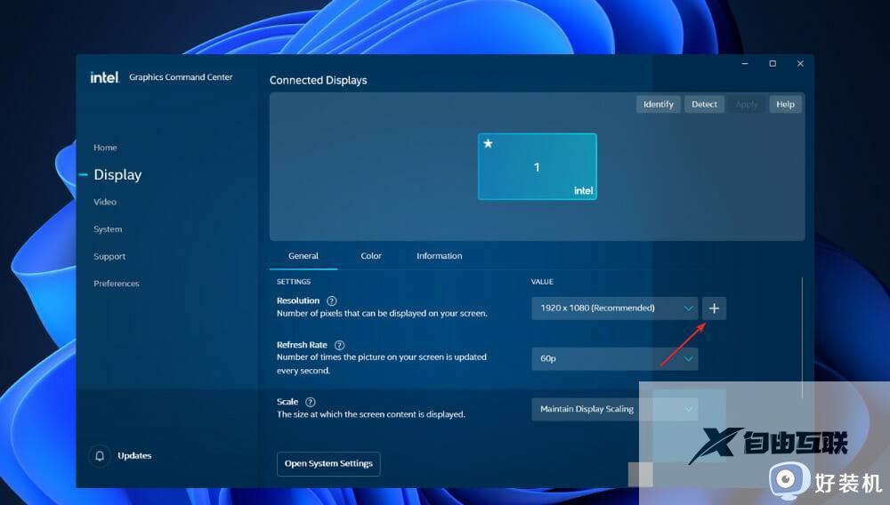Switch to the Information tab
Screen dimensions: 890x505
440,256
